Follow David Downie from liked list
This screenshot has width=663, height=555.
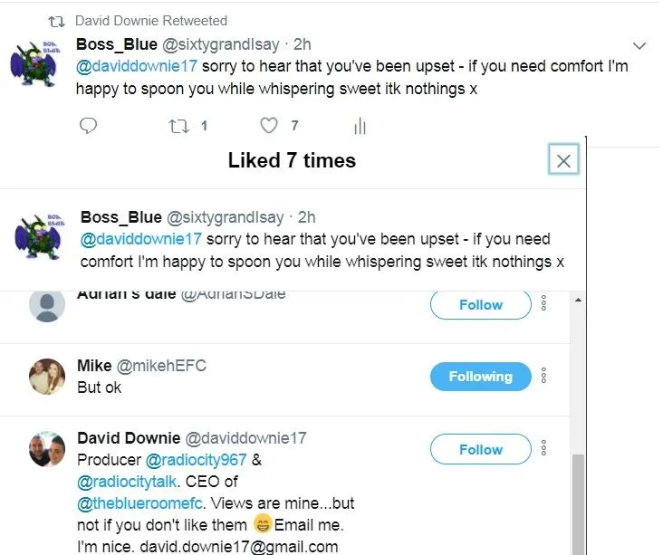pos(480,449)
